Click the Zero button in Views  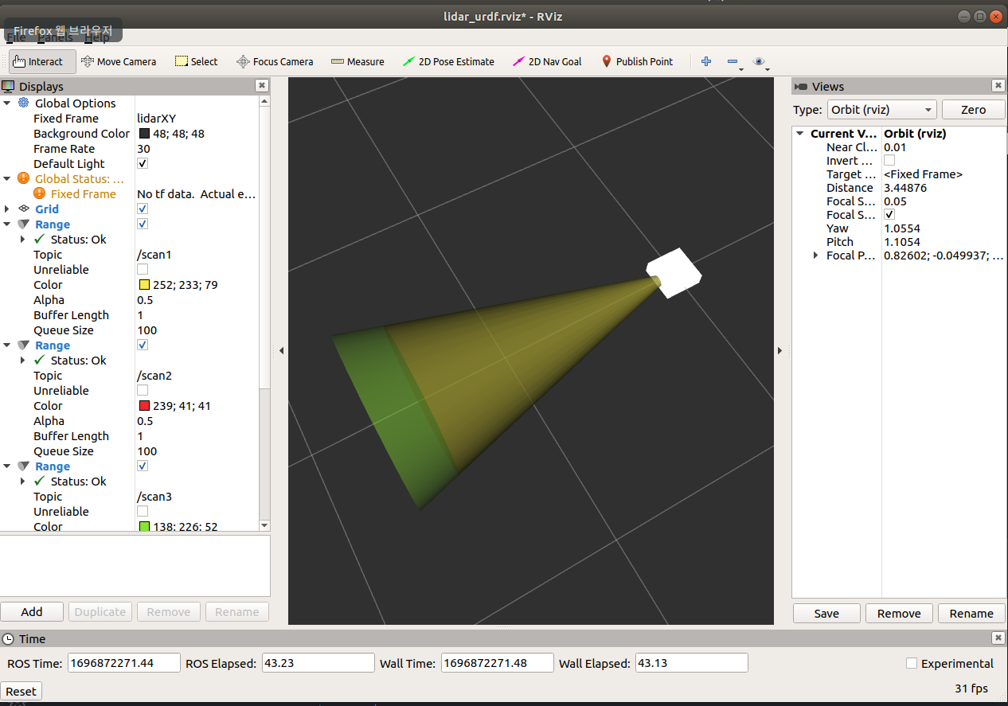pos(973,110)
